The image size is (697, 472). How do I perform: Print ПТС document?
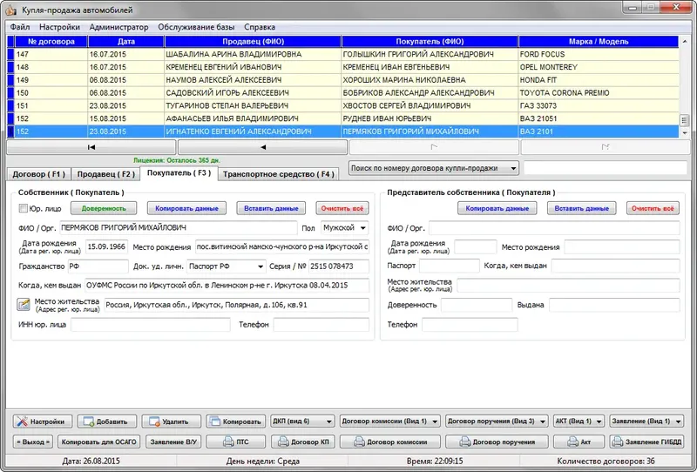(235, 442)
